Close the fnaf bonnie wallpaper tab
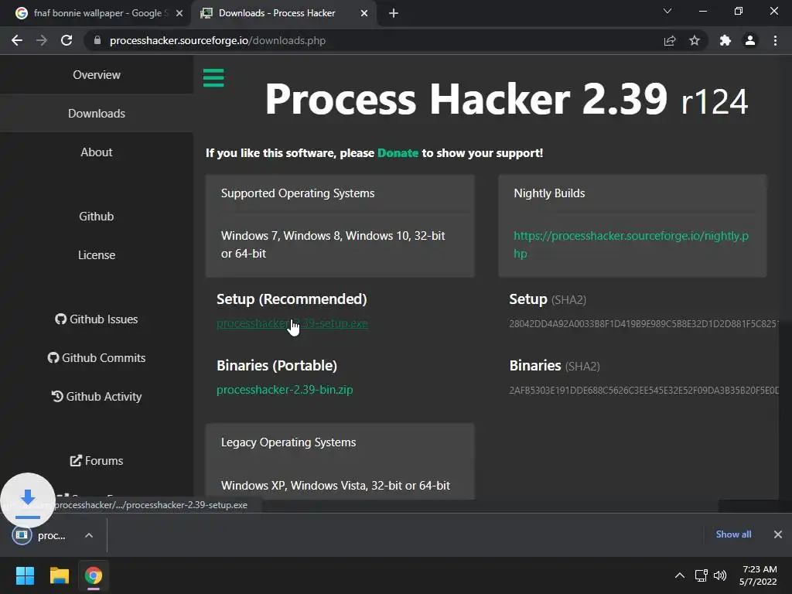This screenshot has width=792, height=594. (179, 13)
